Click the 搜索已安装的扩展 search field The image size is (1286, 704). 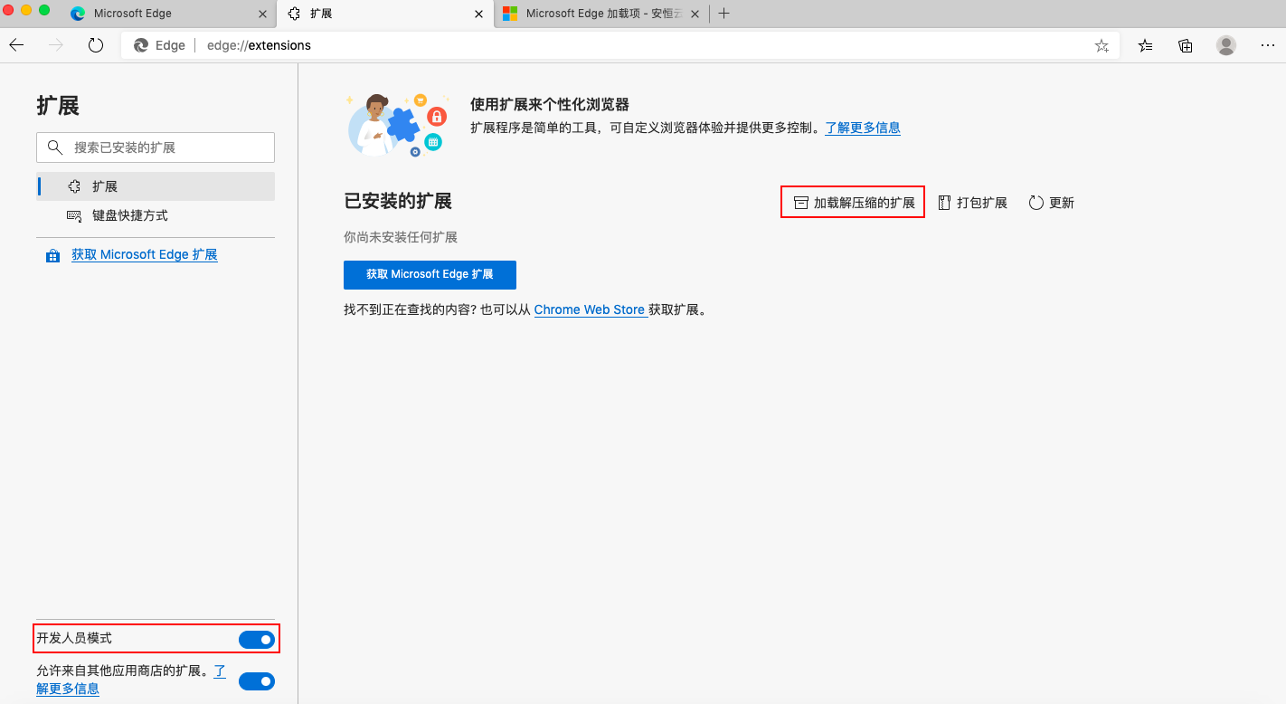[x=156, y=147]
